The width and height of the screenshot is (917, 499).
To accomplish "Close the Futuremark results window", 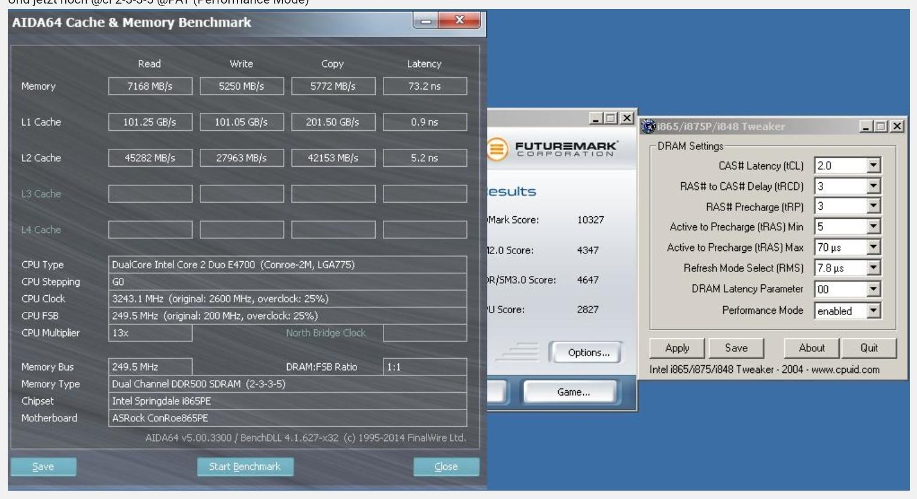I will click(x=626, y=118).
